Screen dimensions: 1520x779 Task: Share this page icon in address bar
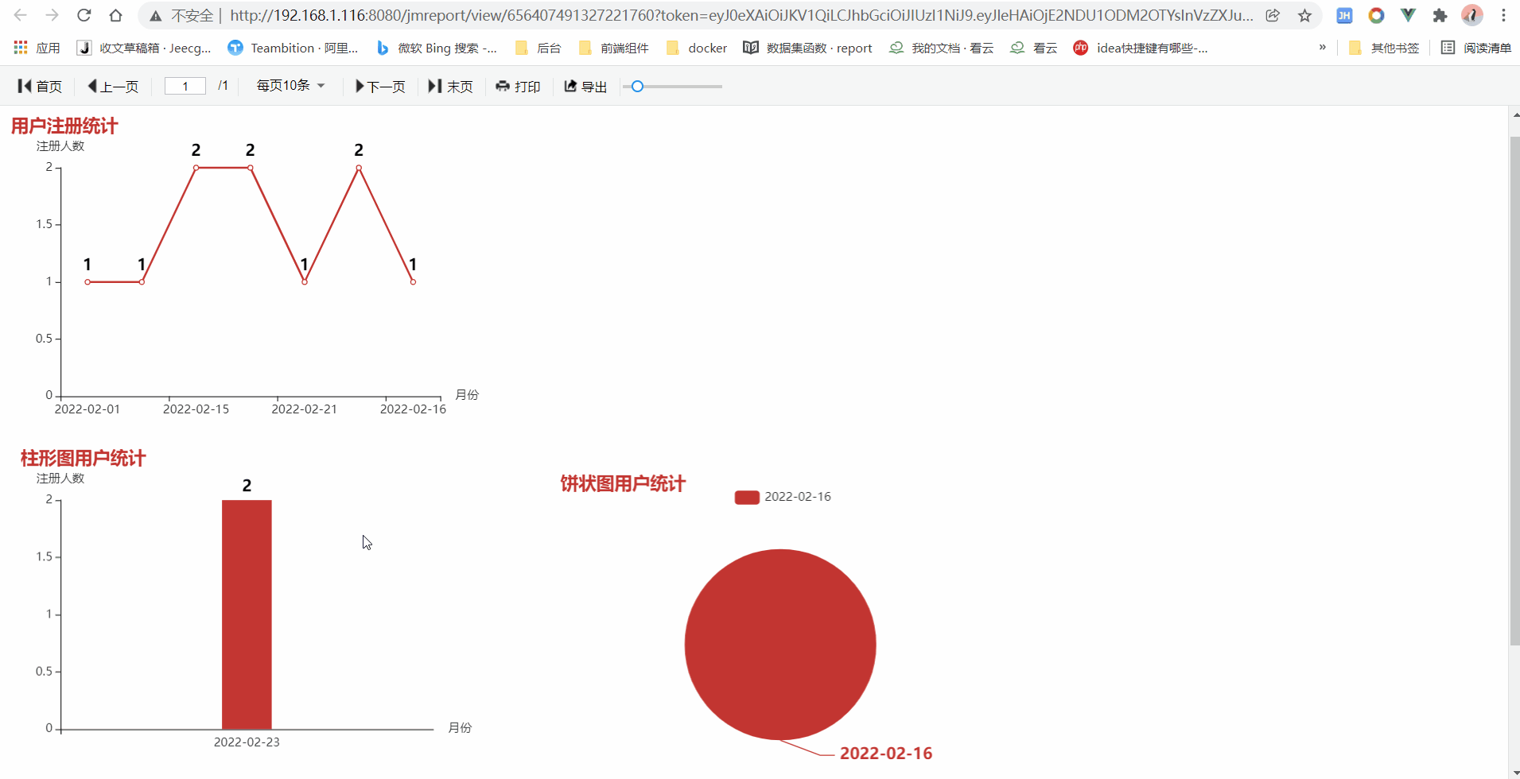[1273, 15]
